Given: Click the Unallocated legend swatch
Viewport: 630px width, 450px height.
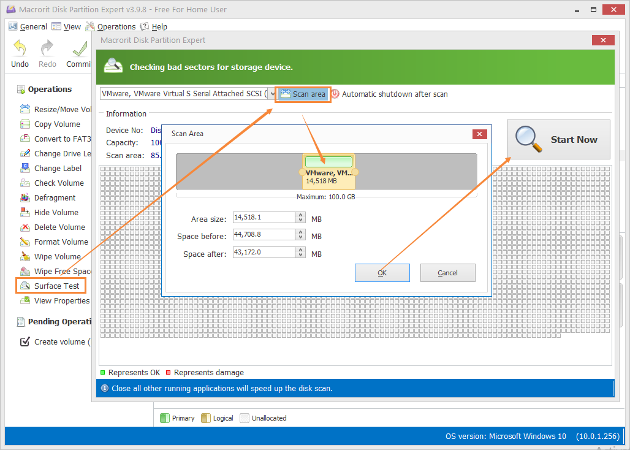Looking at the screenshot, I should [245, 418].
